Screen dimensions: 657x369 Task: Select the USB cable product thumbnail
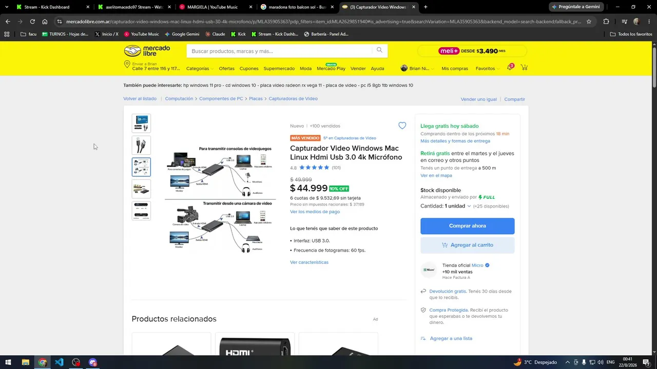tap(141, 145)
